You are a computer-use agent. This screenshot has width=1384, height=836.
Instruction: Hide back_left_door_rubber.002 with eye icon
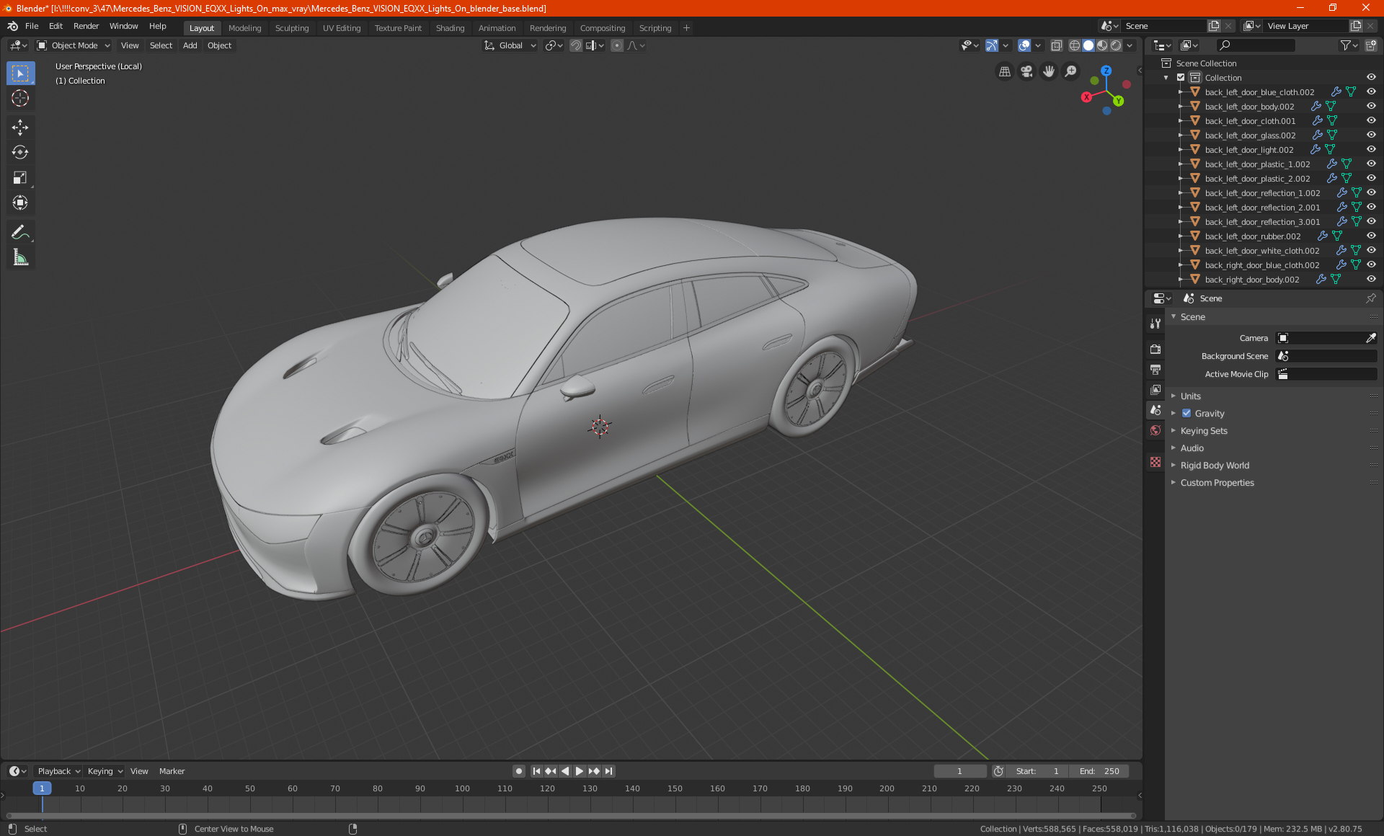(1371, 236)
